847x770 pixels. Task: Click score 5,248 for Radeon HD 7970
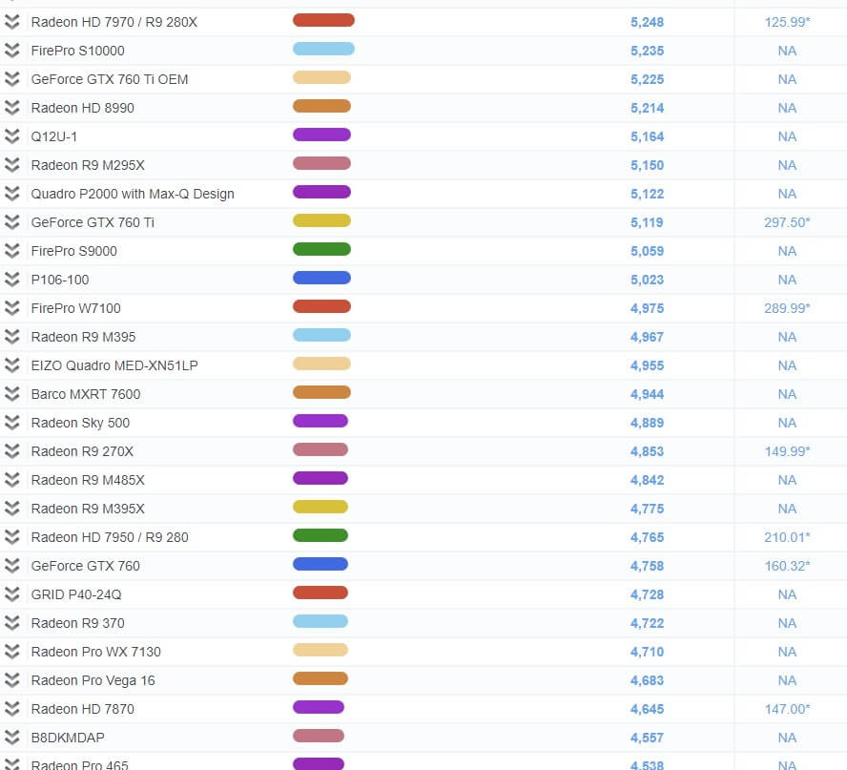point(647,22)
